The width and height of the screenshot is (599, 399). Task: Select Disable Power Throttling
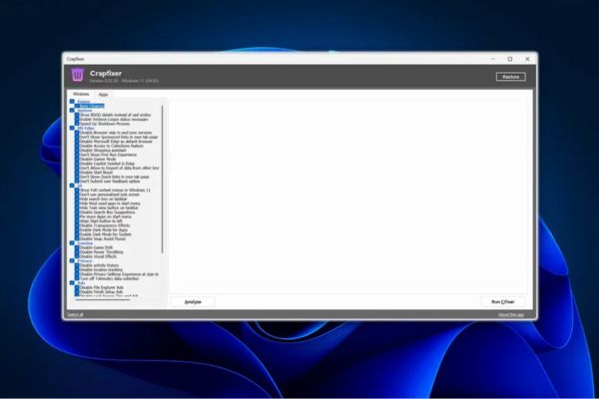[101, 252]
